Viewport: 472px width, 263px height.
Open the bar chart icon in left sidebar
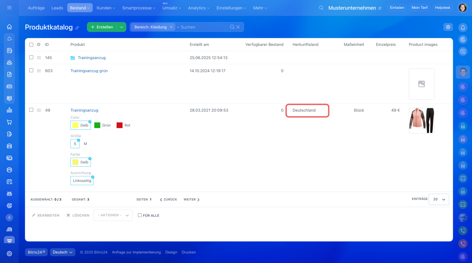point(9,110)
